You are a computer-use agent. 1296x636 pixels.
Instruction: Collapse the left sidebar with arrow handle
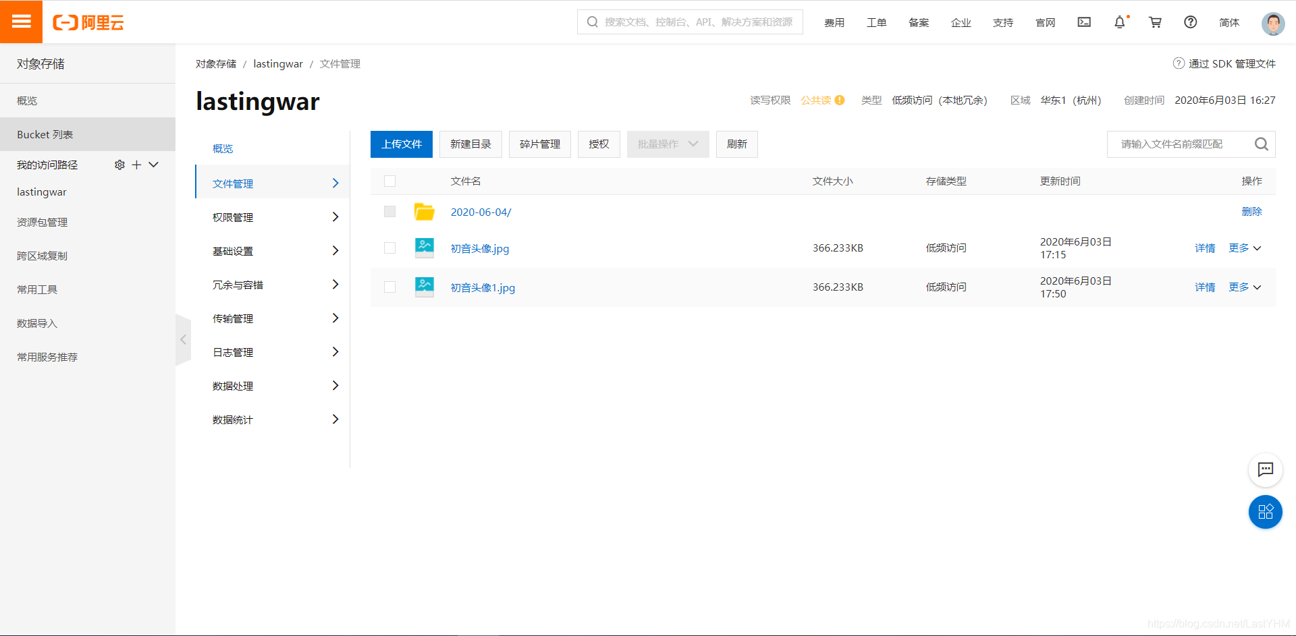click(183, 340)
